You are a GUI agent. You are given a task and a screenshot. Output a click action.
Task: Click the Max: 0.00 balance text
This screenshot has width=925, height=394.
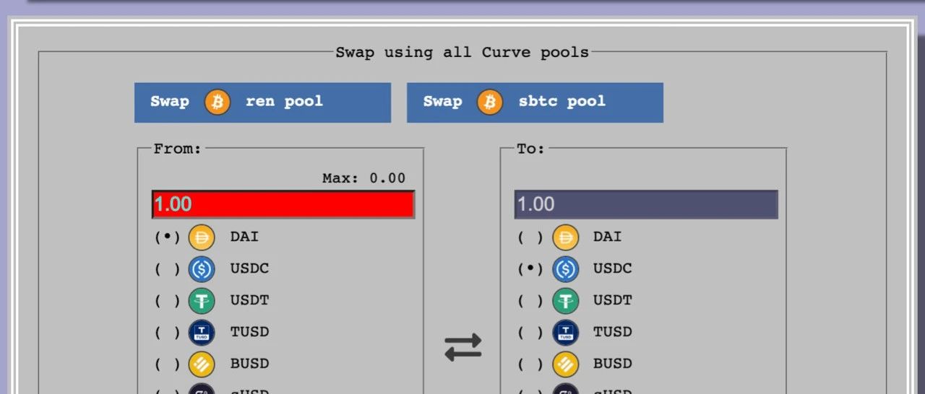tap(363, 178)
